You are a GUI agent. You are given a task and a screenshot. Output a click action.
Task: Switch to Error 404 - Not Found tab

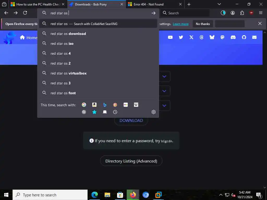[155, 4]
